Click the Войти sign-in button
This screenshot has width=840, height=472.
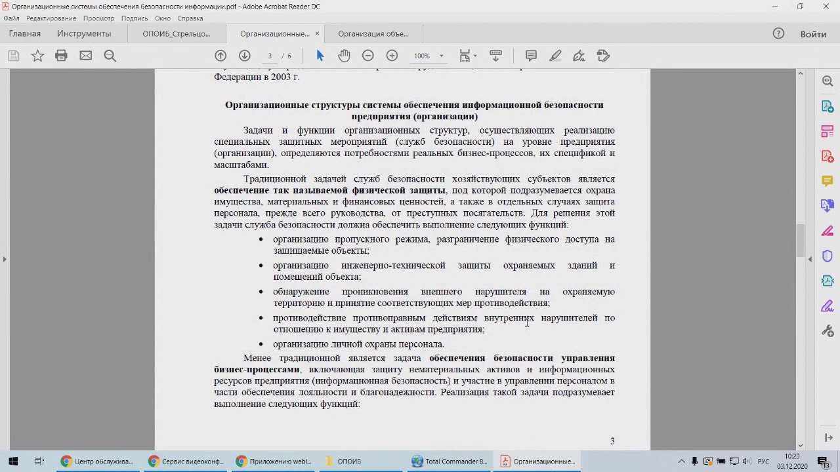click(813, 34)
